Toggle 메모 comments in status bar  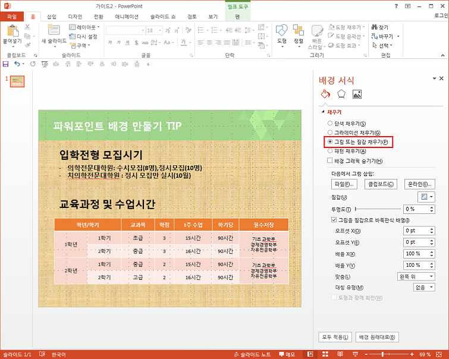[287, 354]
